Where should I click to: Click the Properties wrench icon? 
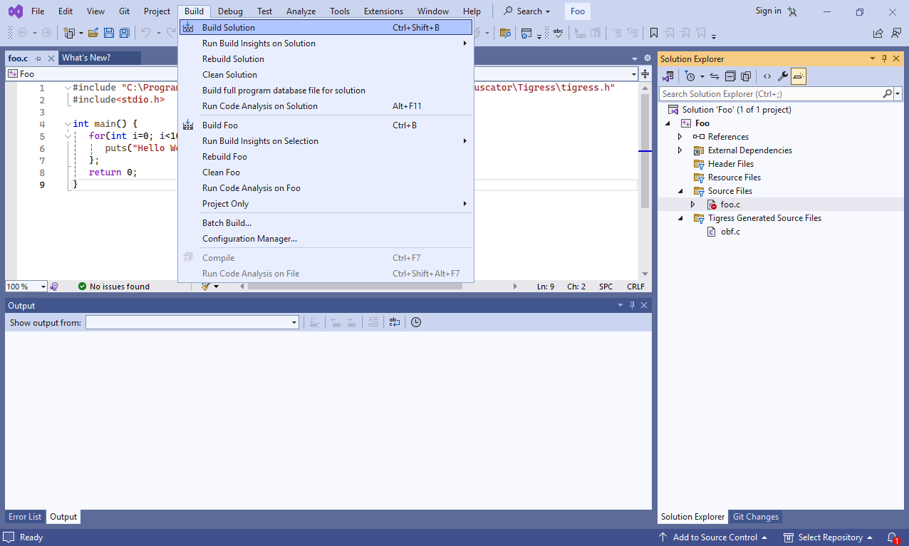[x=782, y=76]
